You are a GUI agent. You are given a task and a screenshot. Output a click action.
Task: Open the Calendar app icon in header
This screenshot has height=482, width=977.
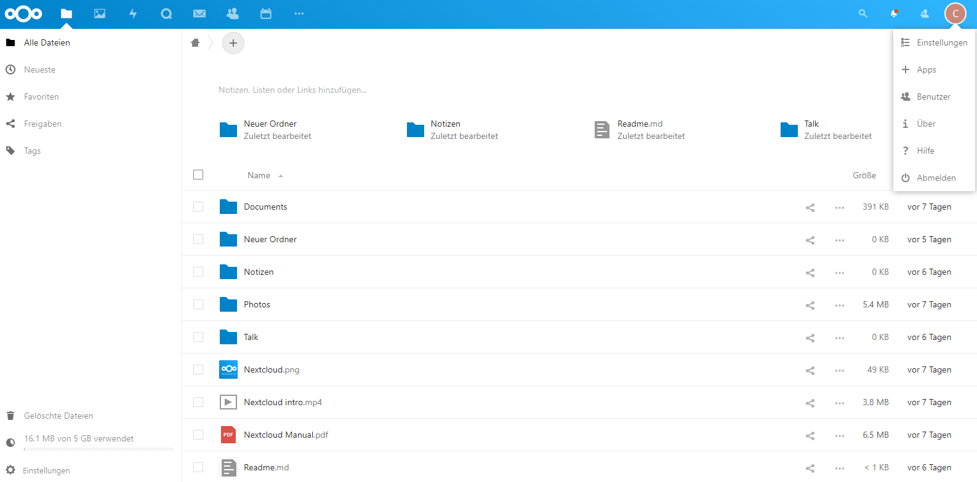[x=266, y=14]
